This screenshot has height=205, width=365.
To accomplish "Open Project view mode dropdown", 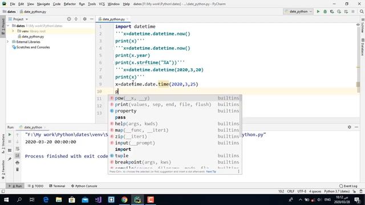I will 18,19.
